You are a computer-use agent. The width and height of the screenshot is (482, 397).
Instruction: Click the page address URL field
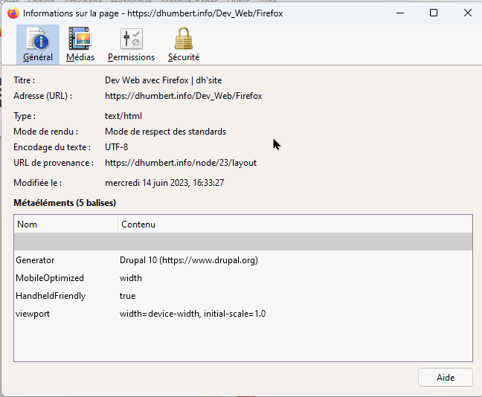click(183, 96)
